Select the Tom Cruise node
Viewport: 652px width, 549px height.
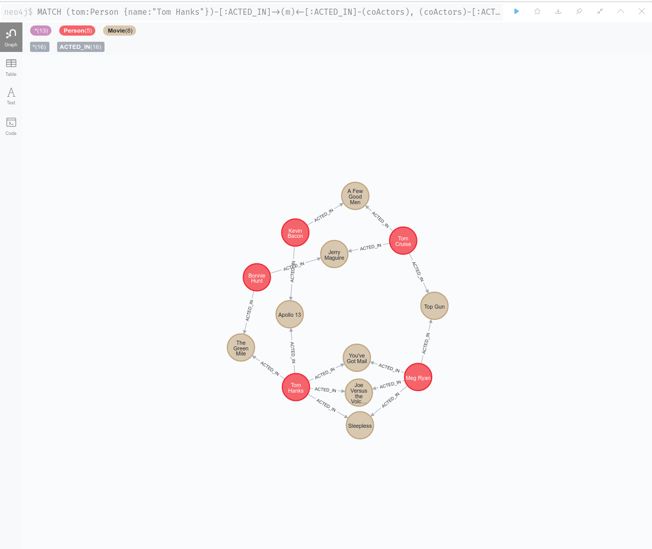[403, 241]
